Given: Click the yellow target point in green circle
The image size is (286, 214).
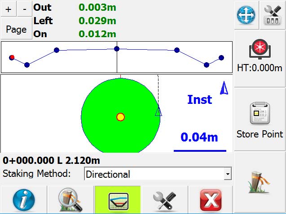Looking at the screenshot, I should click(120, 117).
